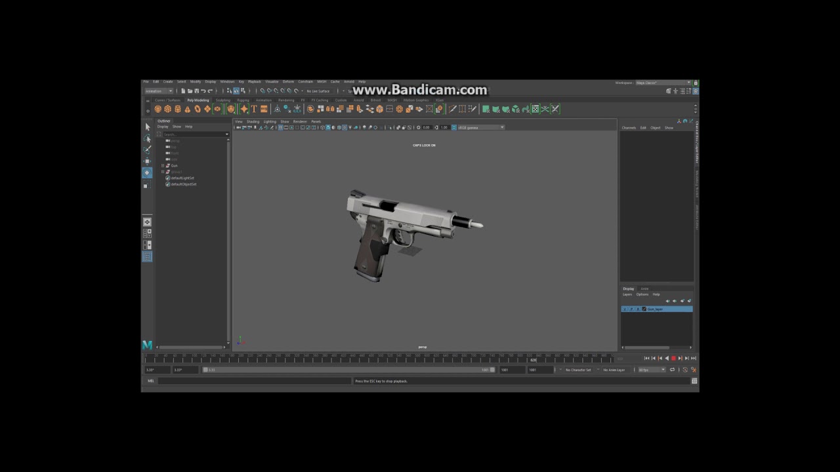Image resolution: width=840 pixels, height=472 pixels.
Task: Click the Multi-Cut knife shelf icon
Action: pyautogui.click(x=452, y=109)
